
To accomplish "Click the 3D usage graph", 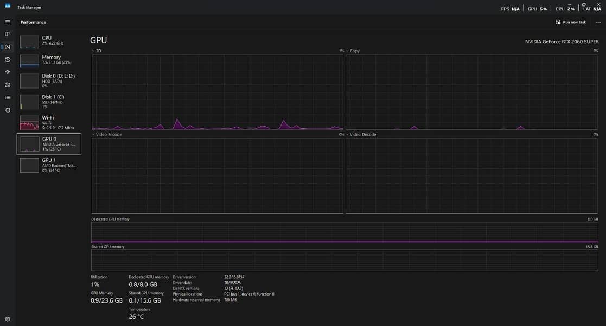I will (x=217, y=92).
